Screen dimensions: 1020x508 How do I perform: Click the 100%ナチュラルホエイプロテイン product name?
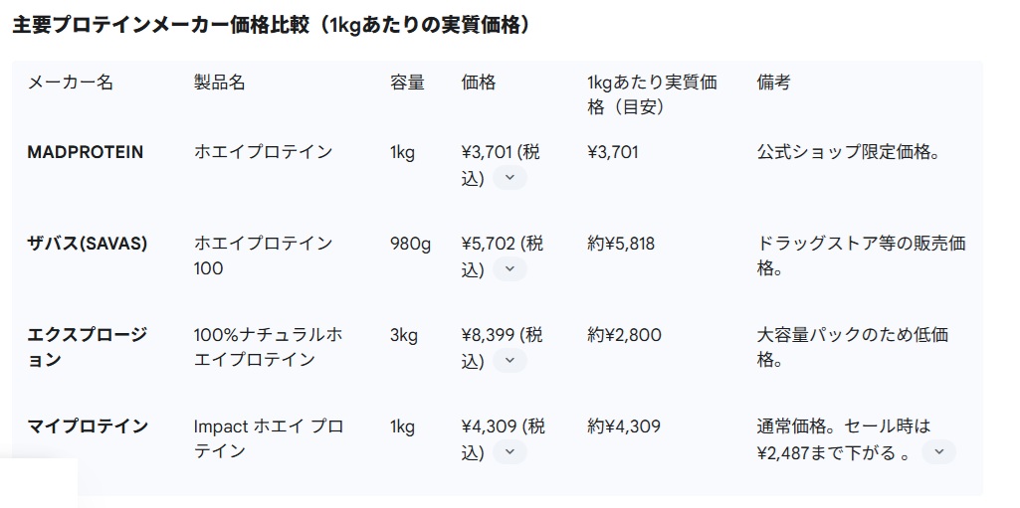(268, 347)
